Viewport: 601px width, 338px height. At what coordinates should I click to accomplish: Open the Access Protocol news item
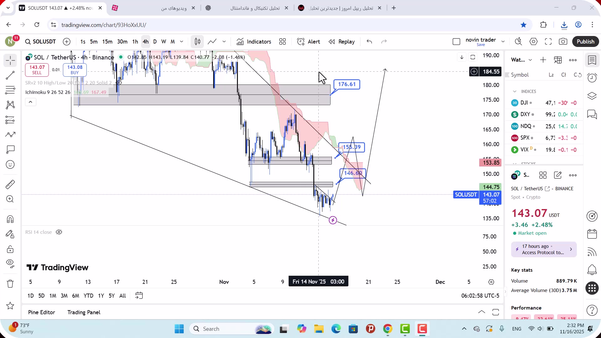544,249
